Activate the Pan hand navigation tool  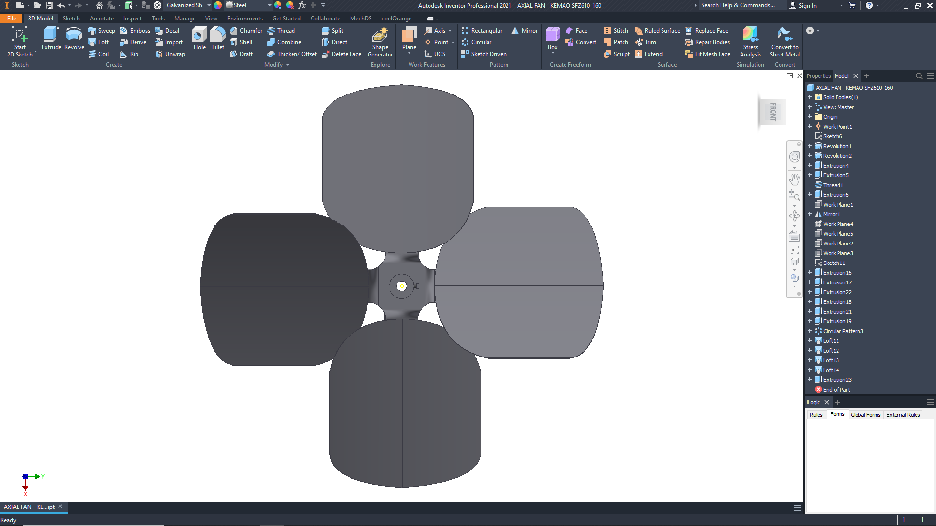(x=794, y=179)
